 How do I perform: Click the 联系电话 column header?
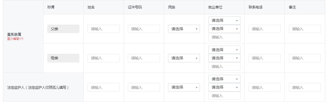(255, 7)
